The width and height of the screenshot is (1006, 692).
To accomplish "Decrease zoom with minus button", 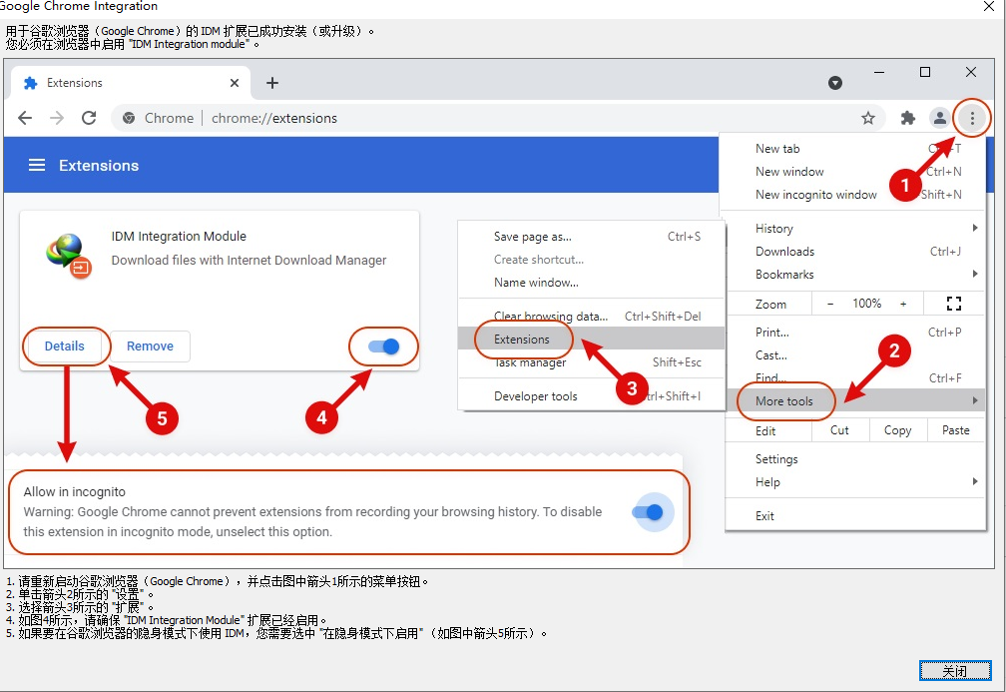I will click(x=830, y=304).
